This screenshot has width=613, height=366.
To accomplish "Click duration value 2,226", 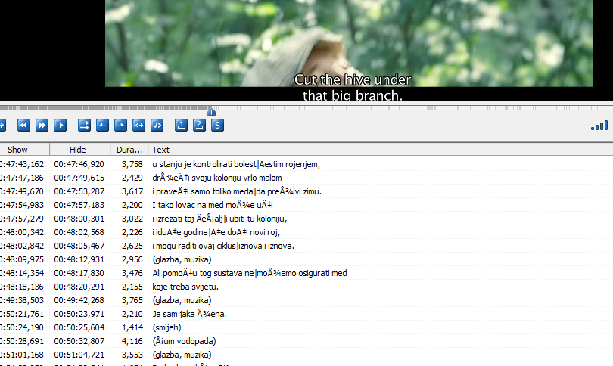I will coord(132,233).
